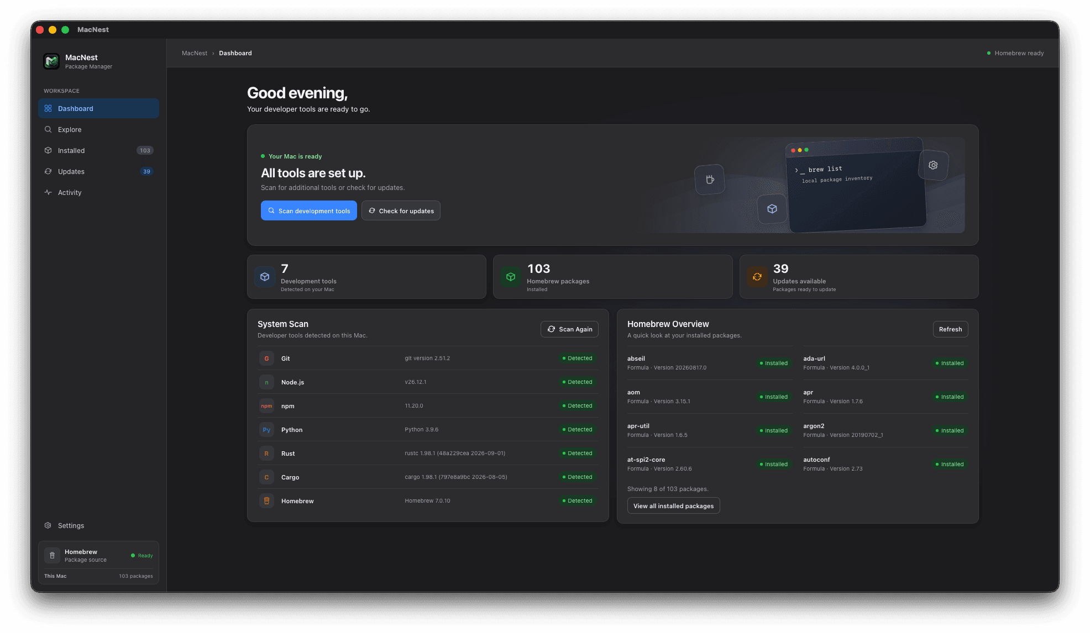Click the 39 badge next to Updates
The width and height of the screenshot is (1090, 633).
[146, 171]
